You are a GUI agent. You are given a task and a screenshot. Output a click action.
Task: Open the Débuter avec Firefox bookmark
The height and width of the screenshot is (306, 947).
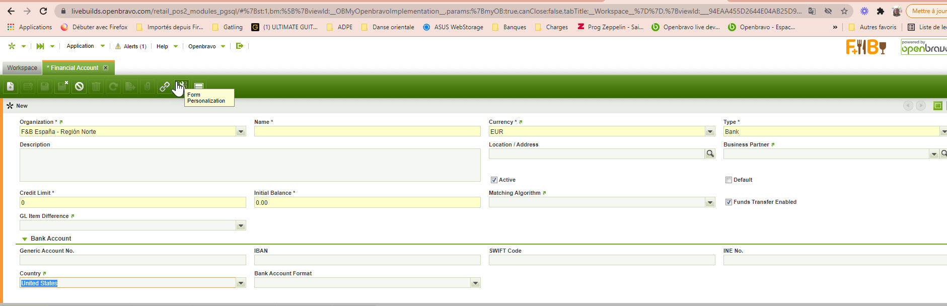94,27
